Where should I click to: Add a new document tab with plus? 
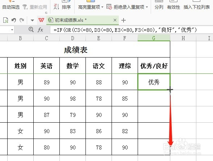123,20
